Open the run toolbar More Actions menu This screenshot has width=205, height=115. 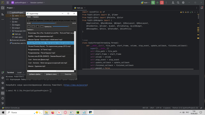click(166, 3)
